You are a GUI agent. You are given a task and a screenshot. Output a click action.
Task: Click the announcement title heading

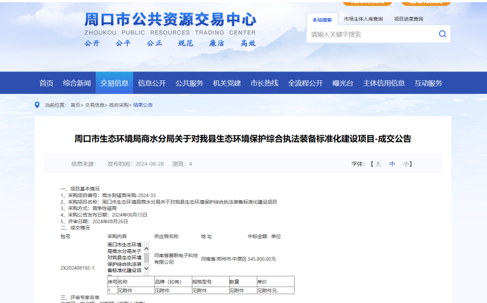pyautogui.click(x=243, y=139)
